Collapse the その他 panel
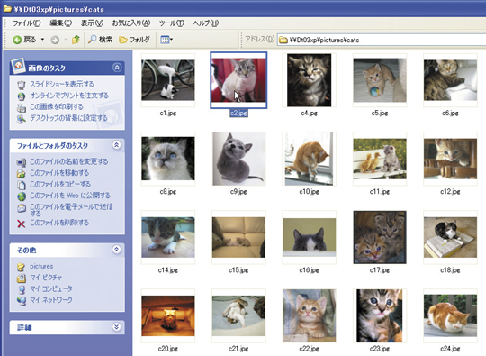Screen dimensions: 486x356 point(116,250)
